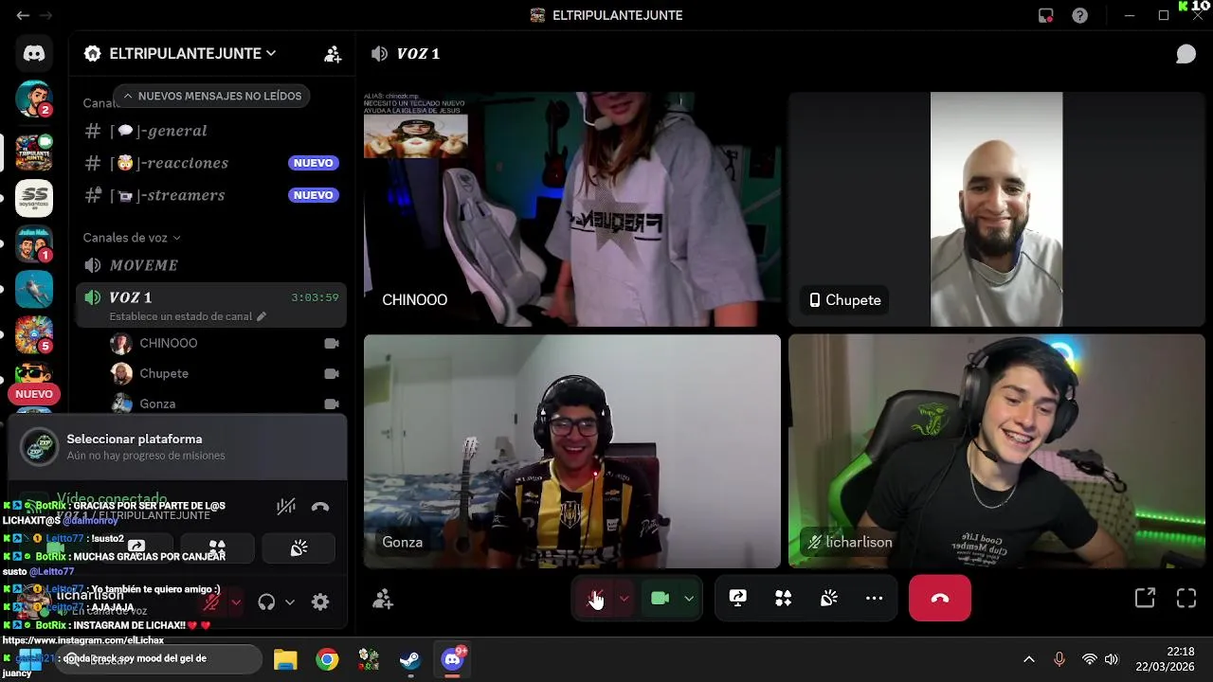Viewport: 1213px width, 682px height.
Task: Invite friends icon below video grid
Action: click(x=383, y=599)
